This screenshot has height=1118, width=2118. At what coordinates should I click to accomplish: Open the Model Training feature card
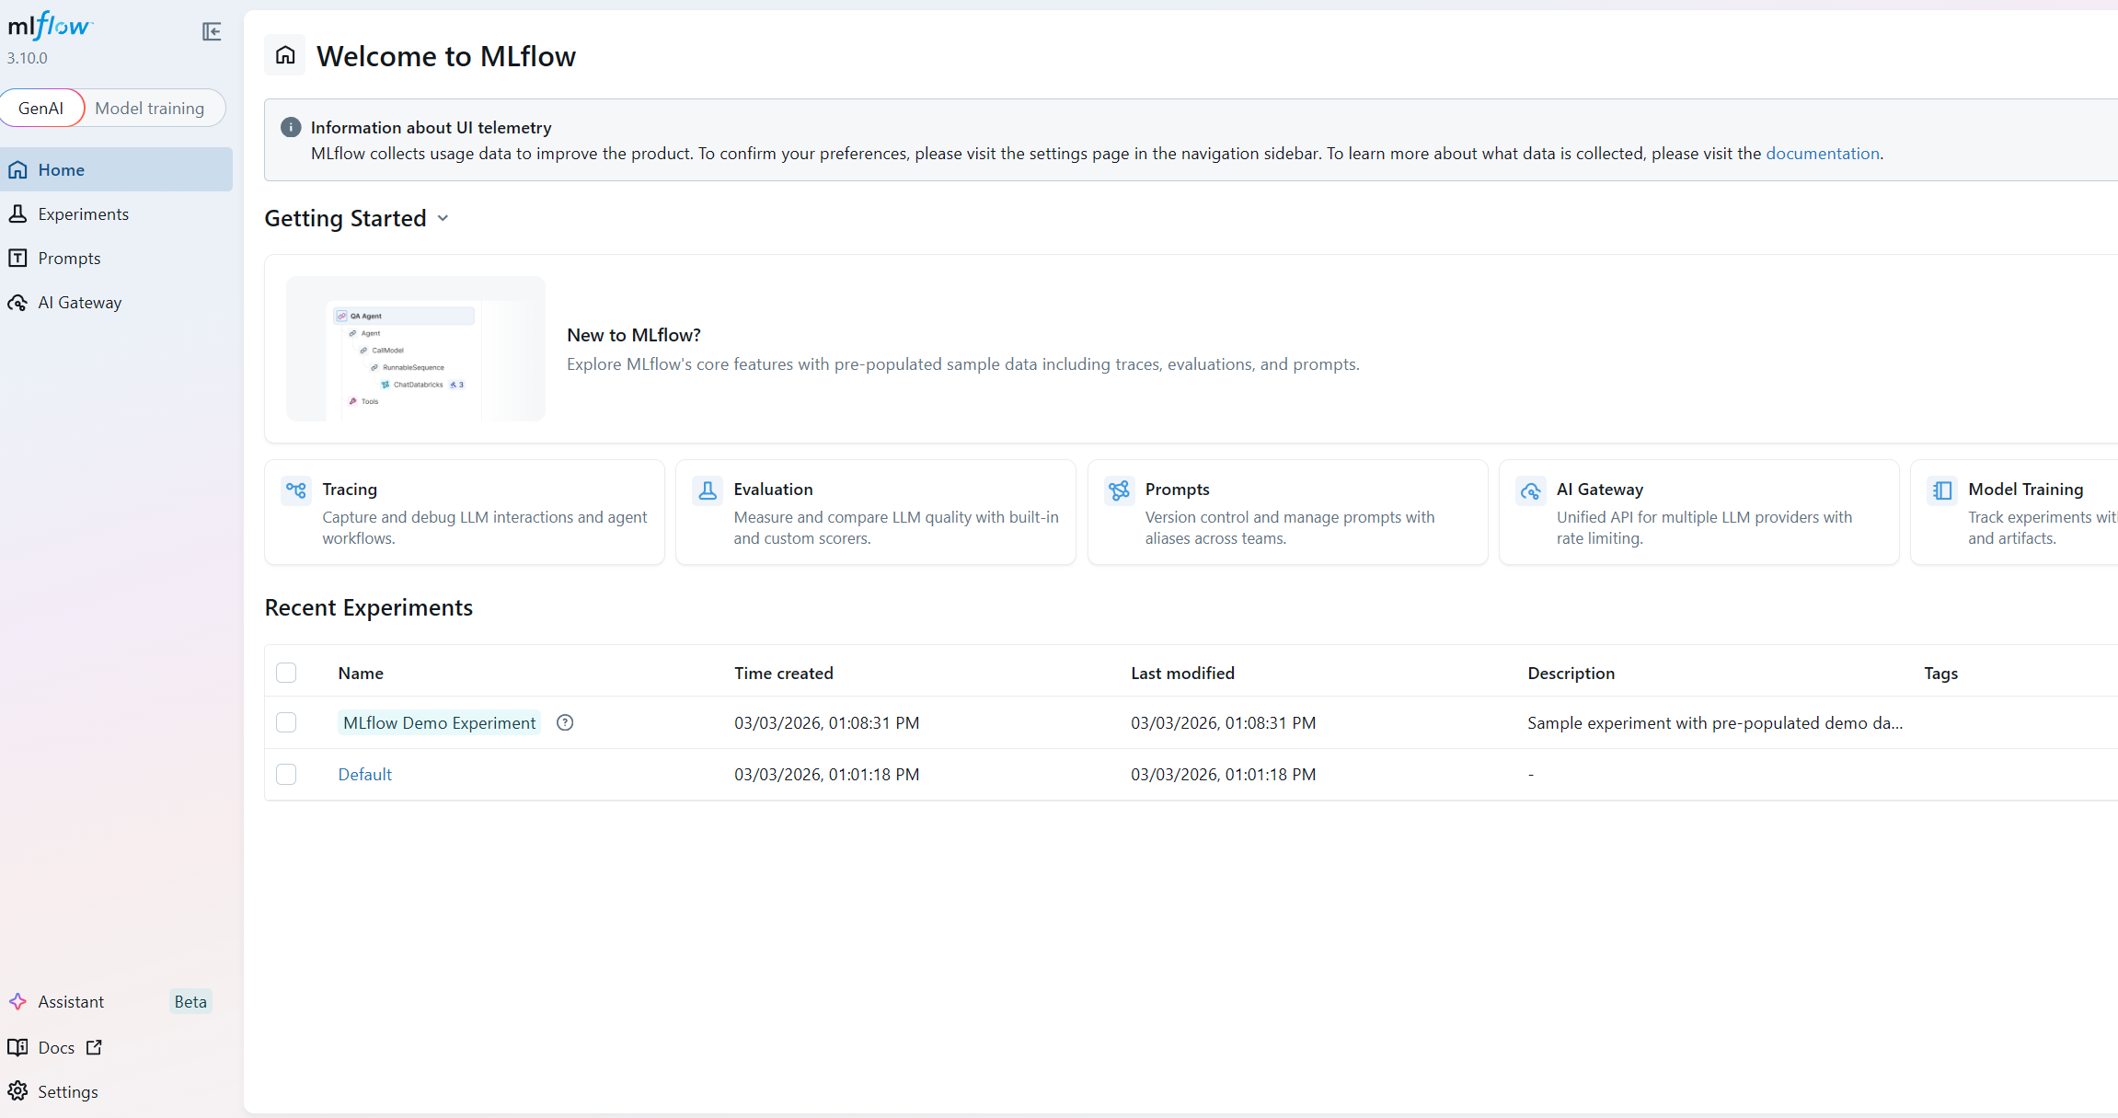2015,513
